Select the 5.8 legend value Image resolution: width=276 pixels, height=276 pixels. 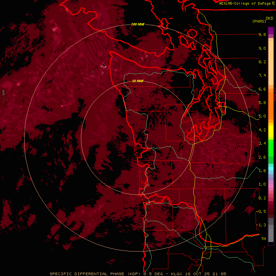262,103
